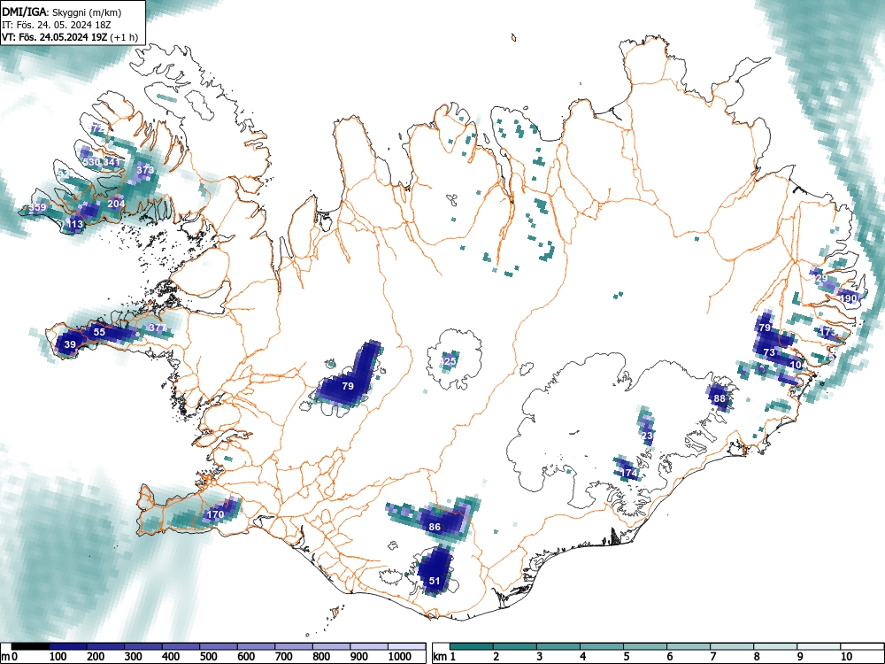Click the visibility value '190' on the east coast
The image size is (885, 664).
point(849,298)
